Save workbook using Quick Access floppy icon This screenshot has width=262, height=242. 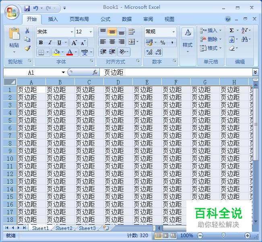[27, 8]
